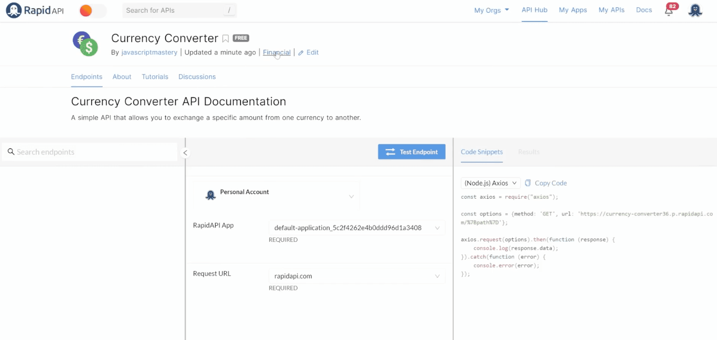Open the notifications bell icon
The width and height of the screenshot is (717, 340).
[x=669, y=11]
